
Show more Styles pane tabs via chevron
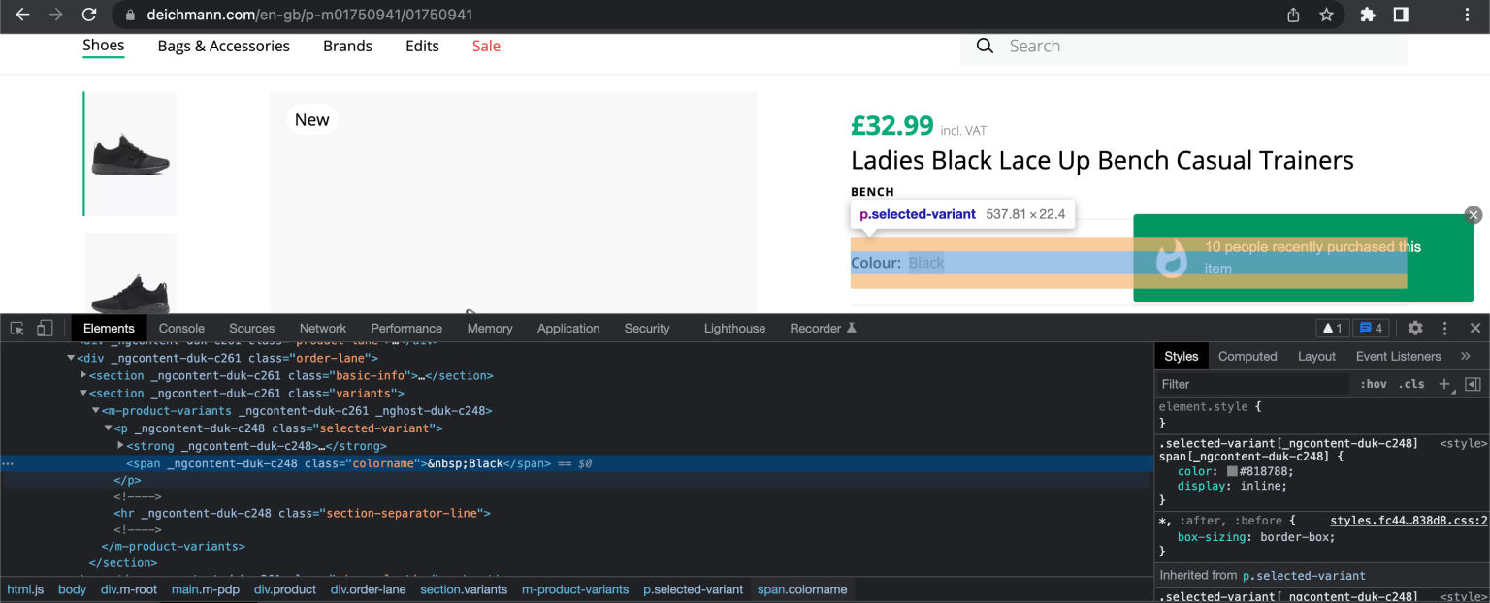point(1465,356)
